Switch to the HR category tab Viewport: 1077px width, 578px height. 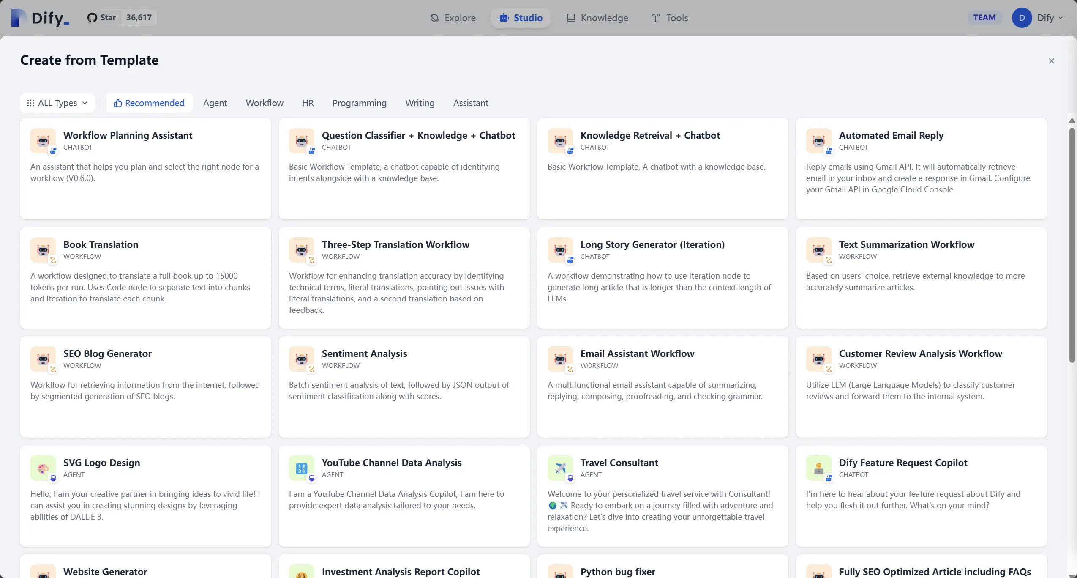coord(308,103)
